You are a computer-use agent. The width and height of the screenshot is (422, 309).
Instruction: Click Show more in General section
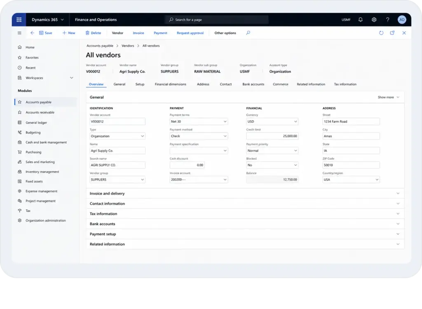click(x=388, y=97)
